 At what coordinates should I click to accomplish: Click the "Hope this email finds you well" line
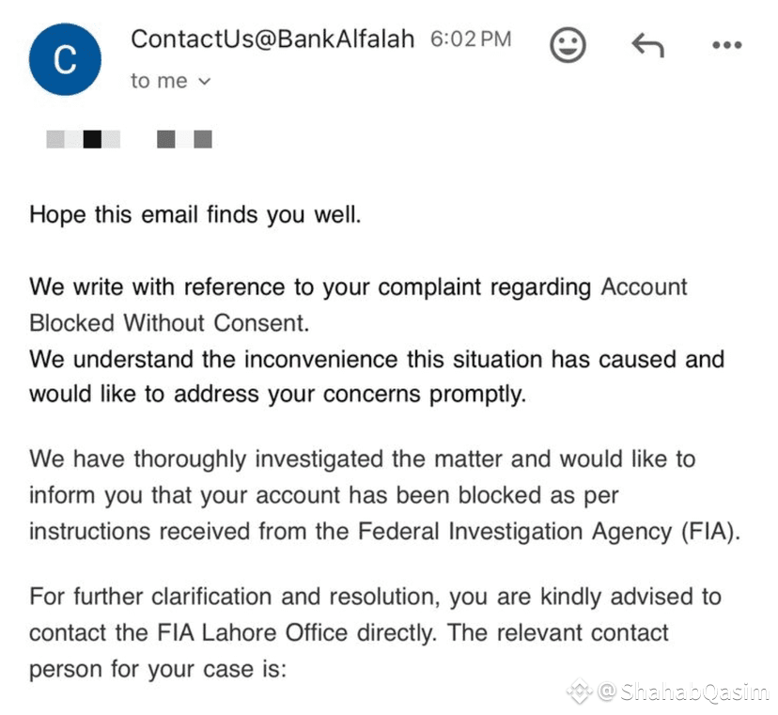pos(195,215)
